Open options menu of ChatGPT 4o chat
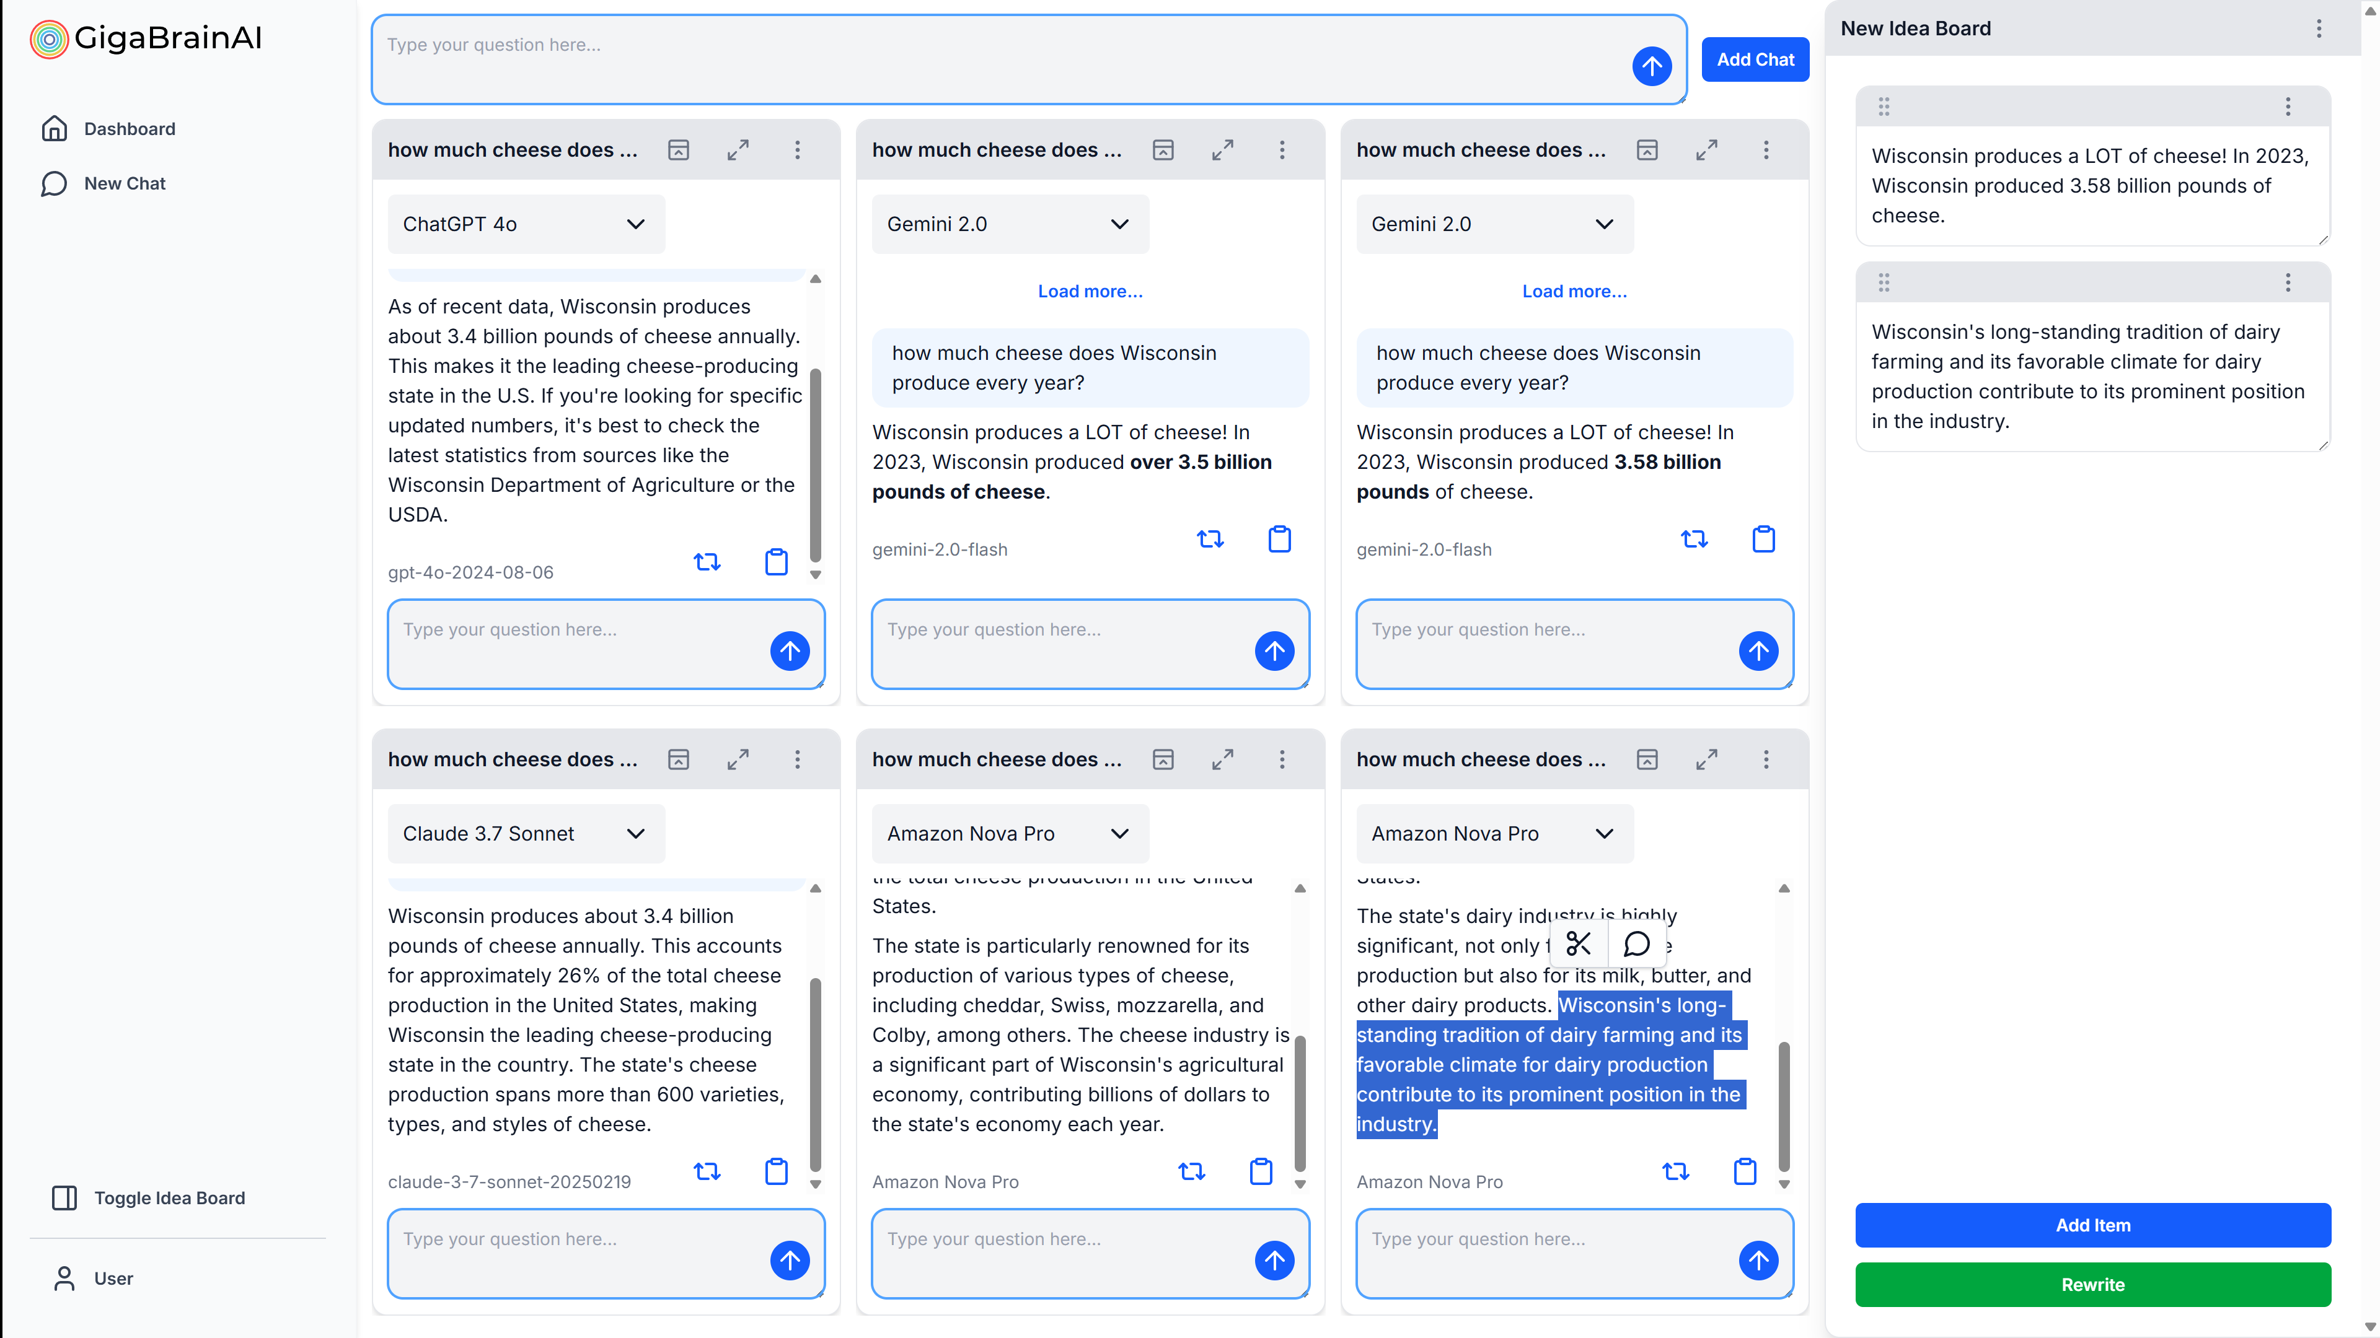The width and height of the screenshot is (2380, 1338). click(797, 149)
